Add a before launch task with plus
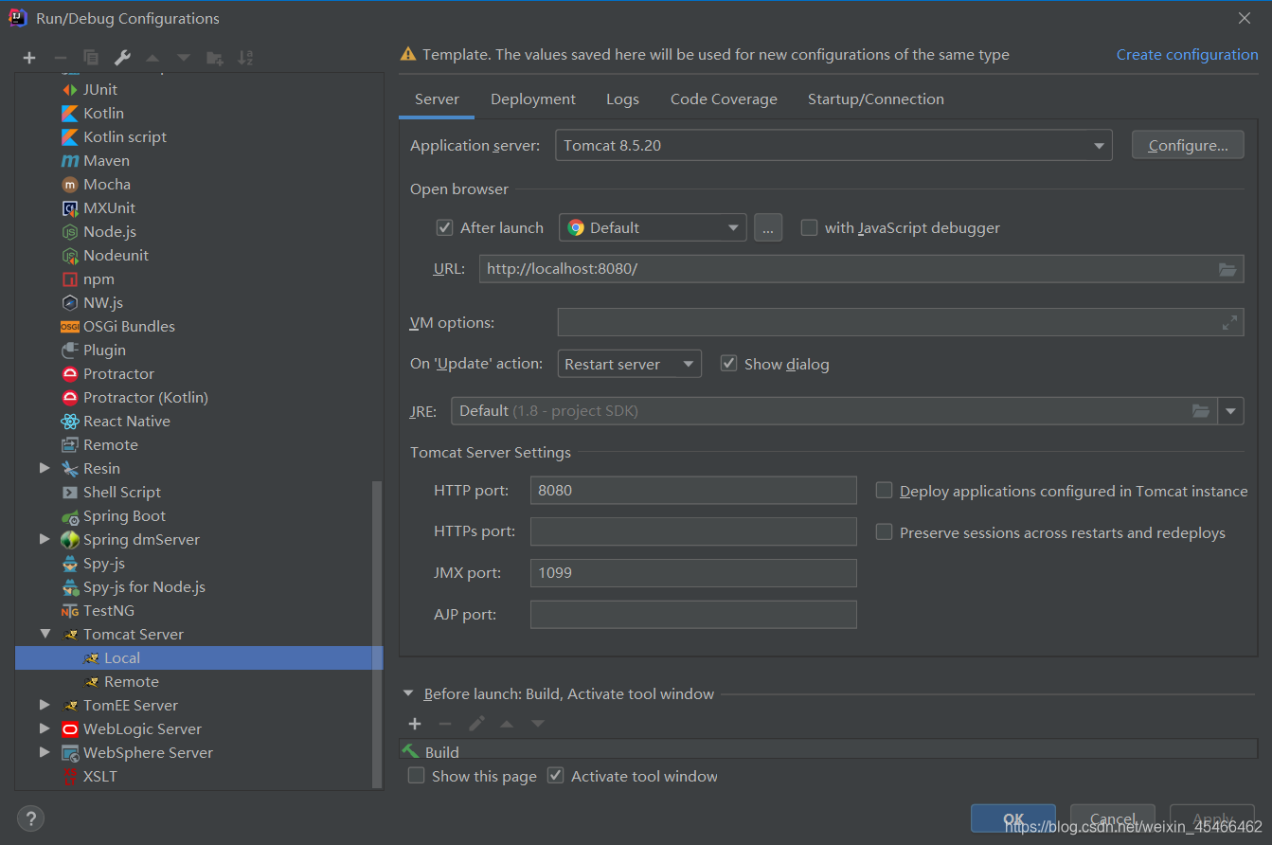Viewport: 1272px width, 845px height. point(415,724)
